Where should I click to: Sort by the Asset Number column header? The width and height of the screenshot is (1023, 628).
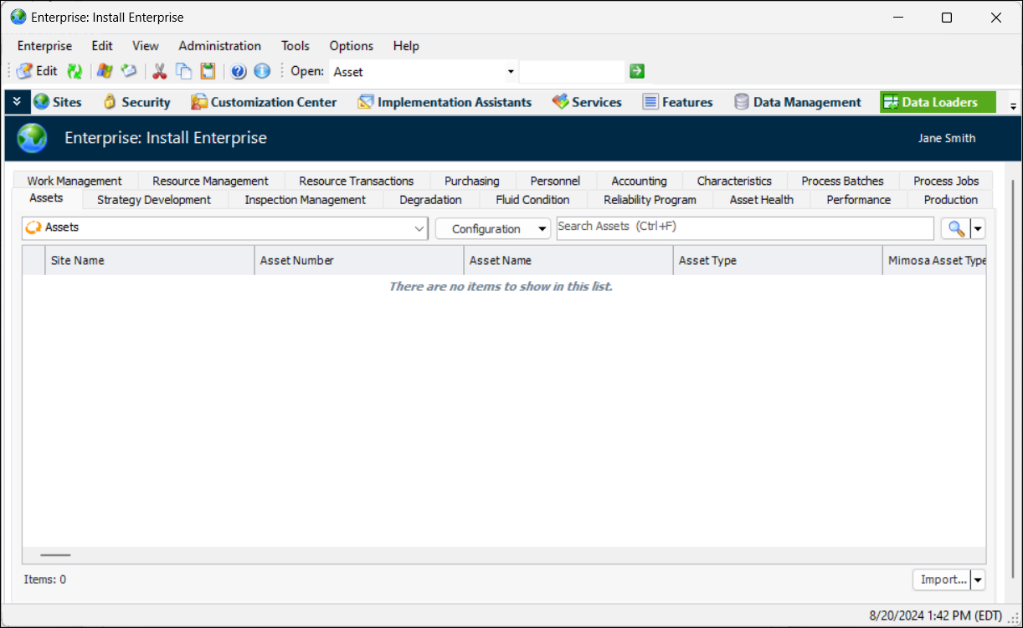pos(359,260)
